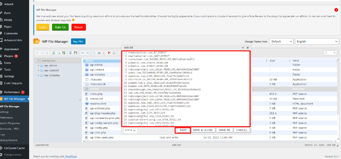341x159 pixels.
Task: Click the Buy PRO button
Action: [x=78, y=42]
